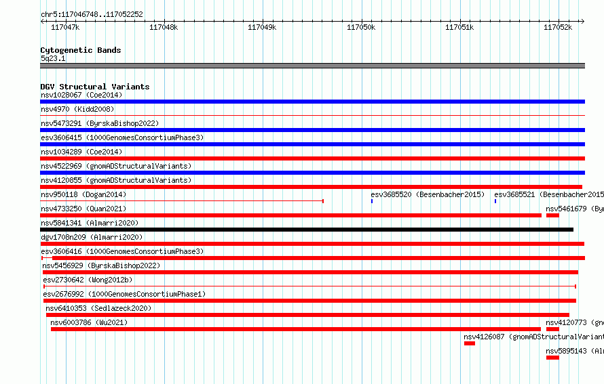Click the thin red line of esv2730642
Image resolution: width=604 pixels, height=384 pixels.
309,286
